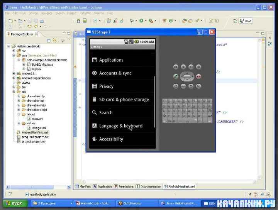This screenshot has height=210, width=278.
Task: Open Accounts & sync in emulator Settings
Action: [x=122, y=73]
